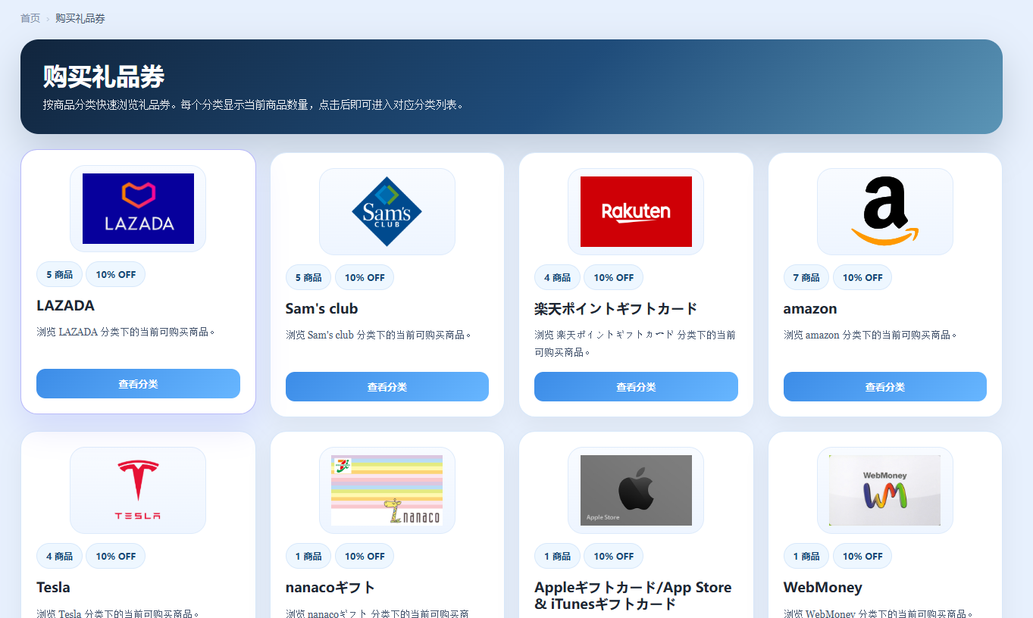Click the Sam's Club diamond logo
This screenshot has width=1033, height=618.
coord(387,211)
